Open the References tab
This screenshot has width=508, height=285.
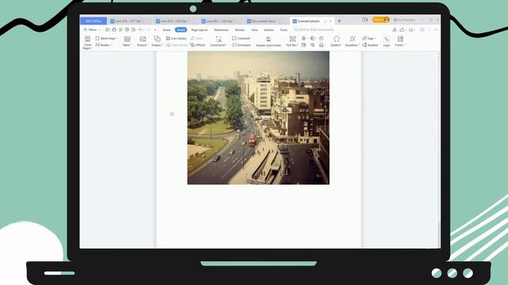[x=221, y=30]
